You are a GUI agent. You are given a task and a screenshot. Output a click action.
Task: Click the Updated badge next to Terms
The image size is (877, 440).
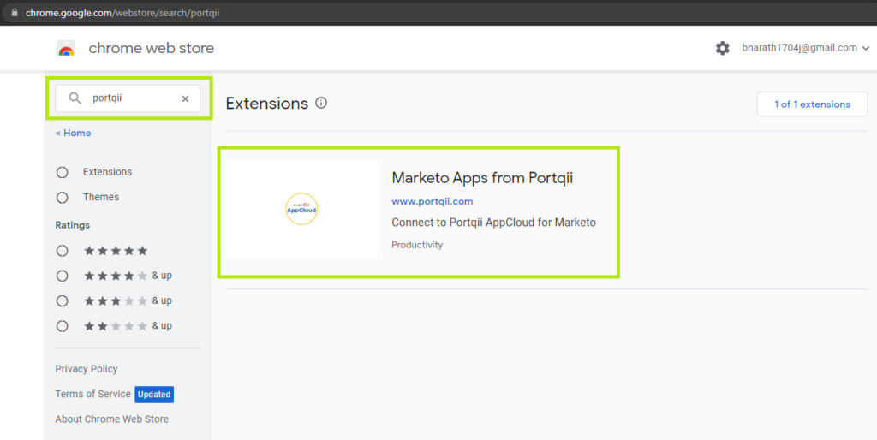point(154,394)
